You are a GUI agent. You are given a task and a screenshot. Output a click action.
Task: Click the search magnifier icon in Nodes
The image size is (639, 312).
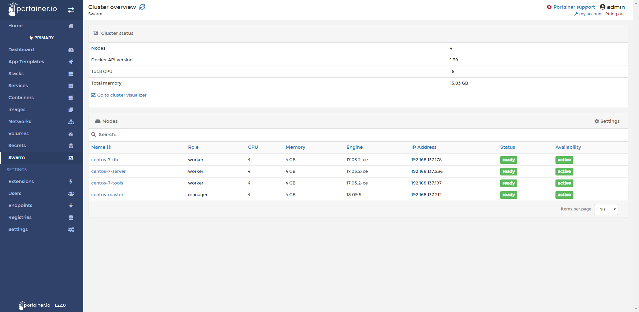click(94, 135)
